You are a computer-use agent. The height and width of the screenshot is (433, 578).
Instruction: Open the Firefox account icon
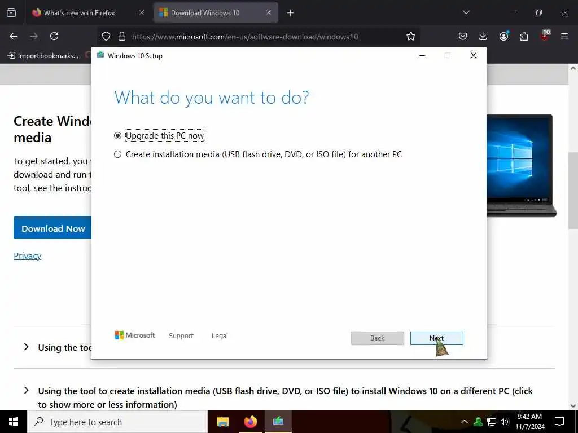[503, 36]
